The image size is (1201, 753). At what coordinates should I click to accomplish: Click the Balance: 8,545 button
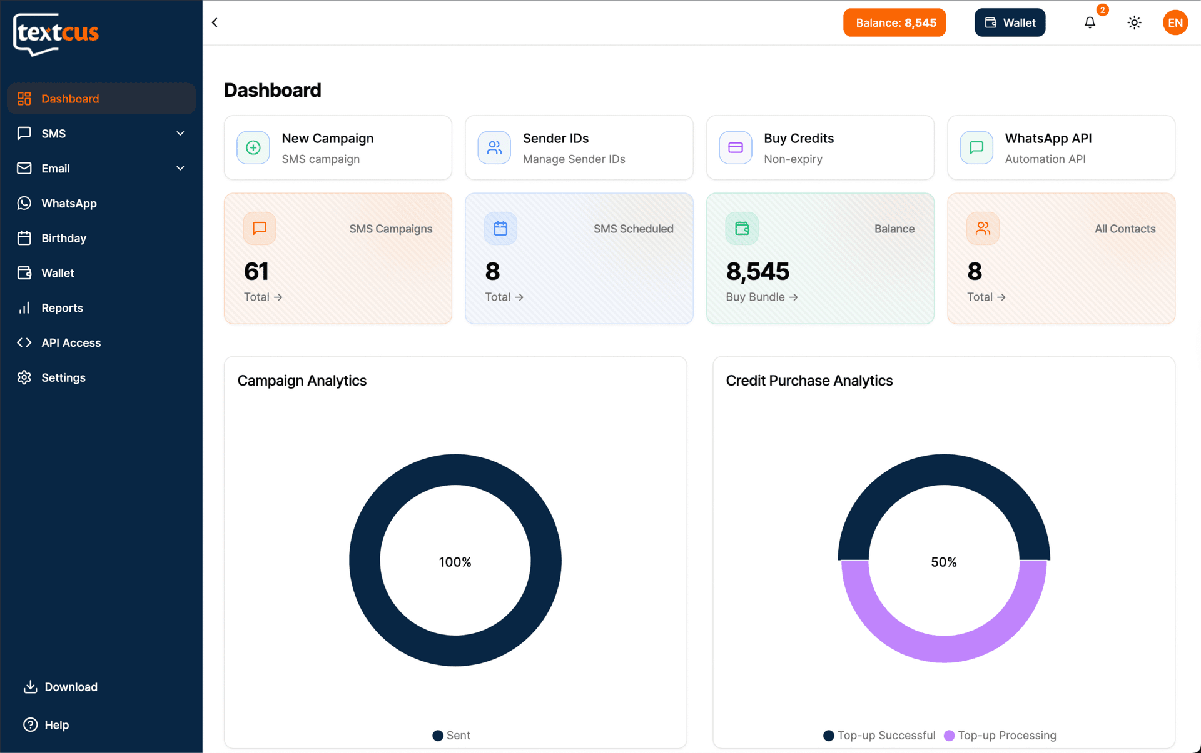coord(894,22)
